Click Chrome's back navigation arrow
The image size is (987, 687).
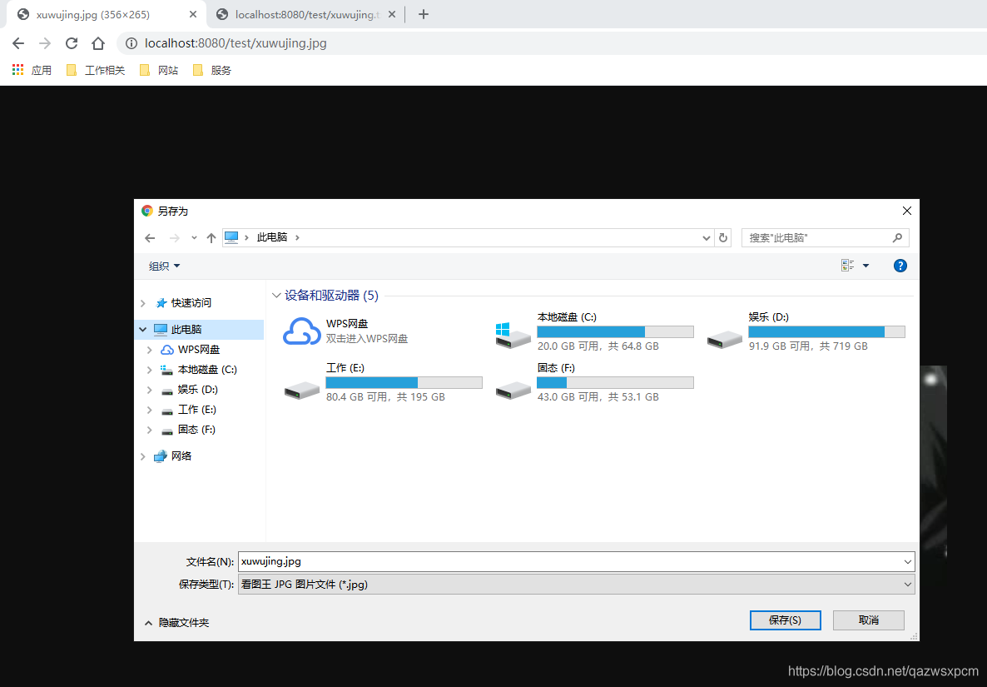[x=18, y=43]
